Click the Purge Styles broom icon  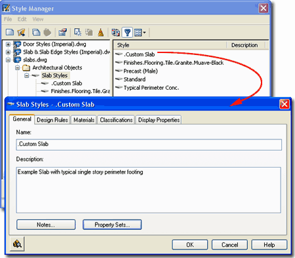click(101, 33)
